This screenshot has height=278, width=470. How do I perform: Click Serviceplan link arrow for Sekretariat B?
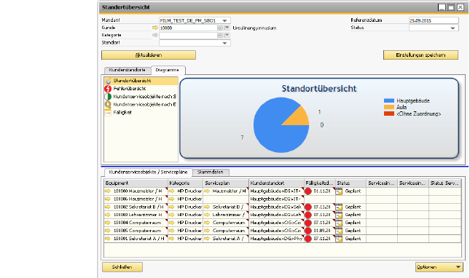click(x=207, y=207)
